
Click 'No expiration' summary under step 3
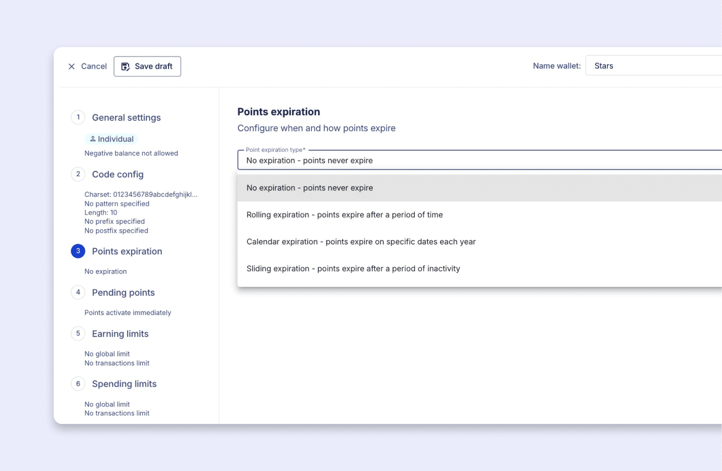[x=106, y=272]
